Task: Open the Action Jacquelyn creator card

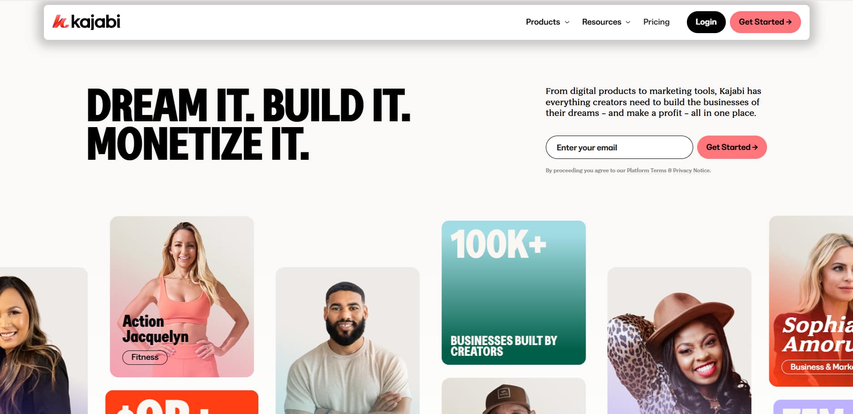Action: click(182, 296)
